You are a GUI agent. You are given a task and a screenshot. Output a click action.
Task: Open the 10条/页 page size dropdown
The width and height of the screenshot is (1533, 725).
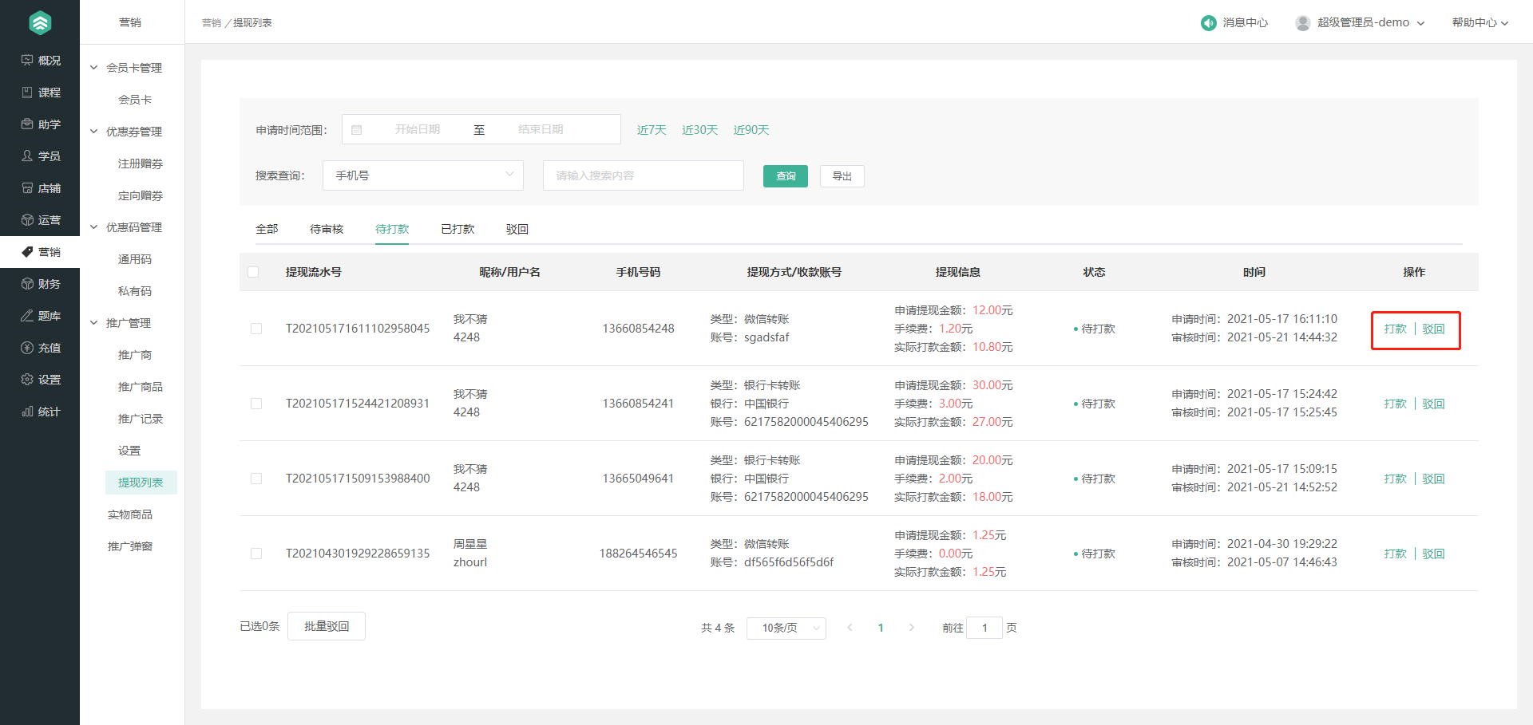tap(786, 628)
